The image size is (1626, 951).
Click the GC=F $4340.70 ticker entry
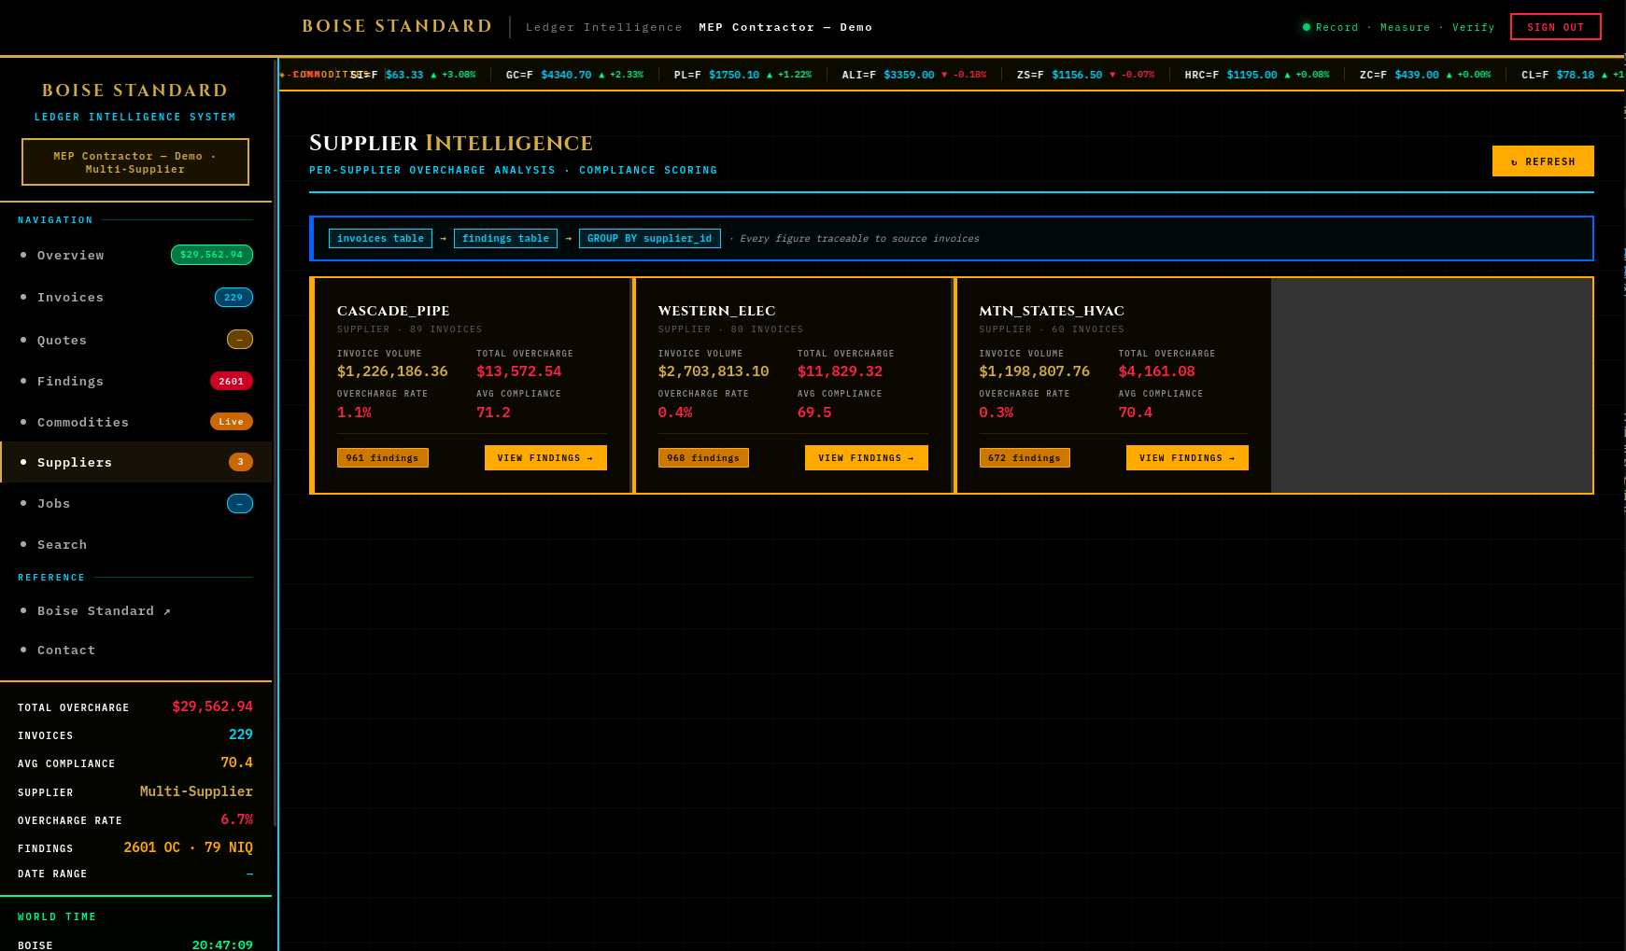(574, 75)
